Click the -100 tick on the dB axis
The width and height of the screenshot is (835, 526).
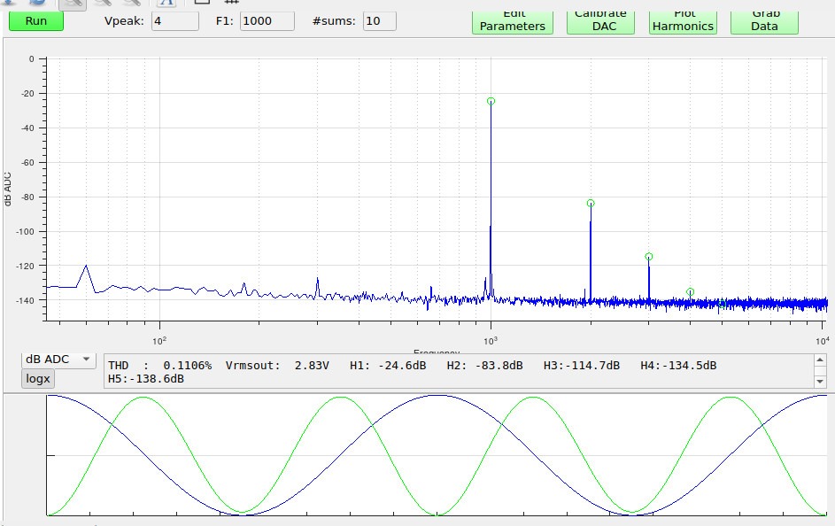[23, 232]
